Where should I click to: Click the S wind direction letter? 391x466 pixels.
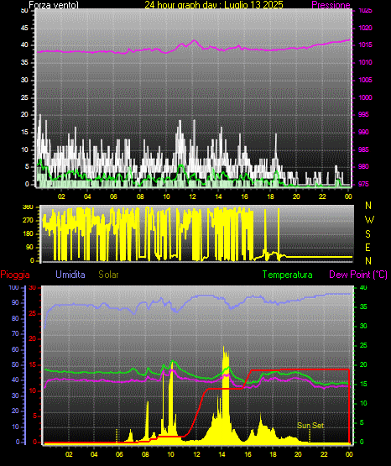(x=368, y=234)
